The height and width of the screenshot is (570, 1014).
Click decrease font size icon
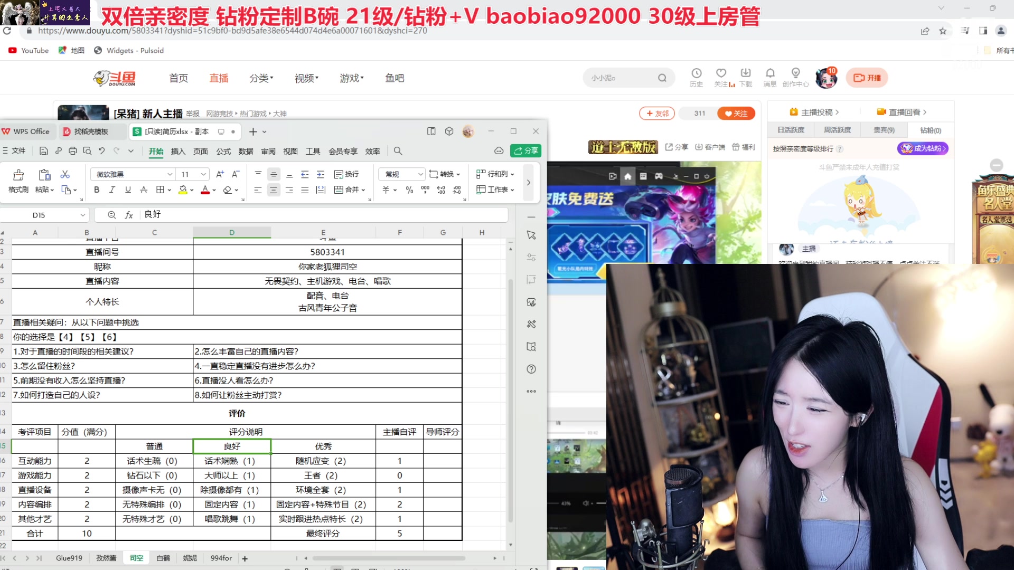point(236,174)
